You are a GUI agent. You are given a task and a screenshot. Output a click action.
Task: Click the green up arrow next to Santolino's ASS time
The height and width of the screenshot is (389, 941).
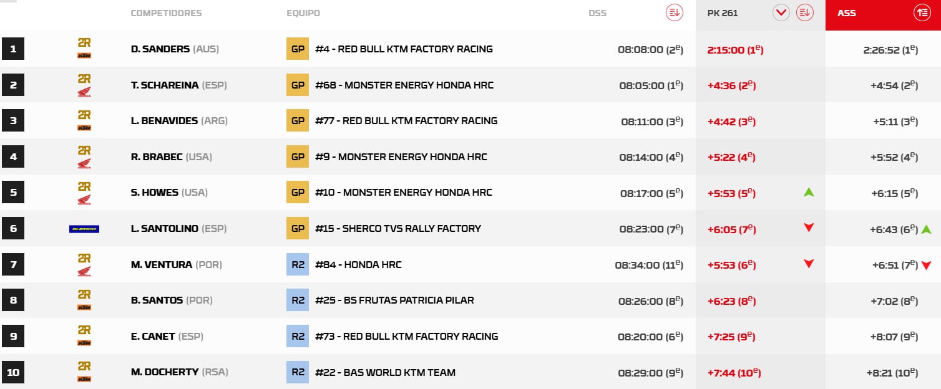click(x=926, y=229)
